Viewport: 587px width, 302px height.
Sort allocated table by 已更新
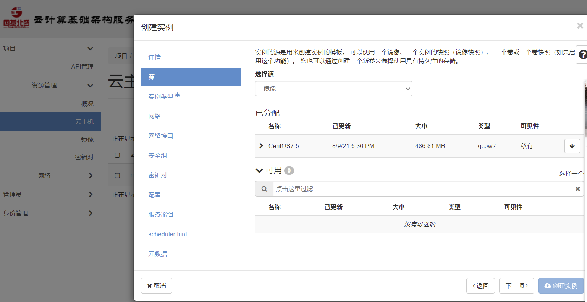point(341,126)
